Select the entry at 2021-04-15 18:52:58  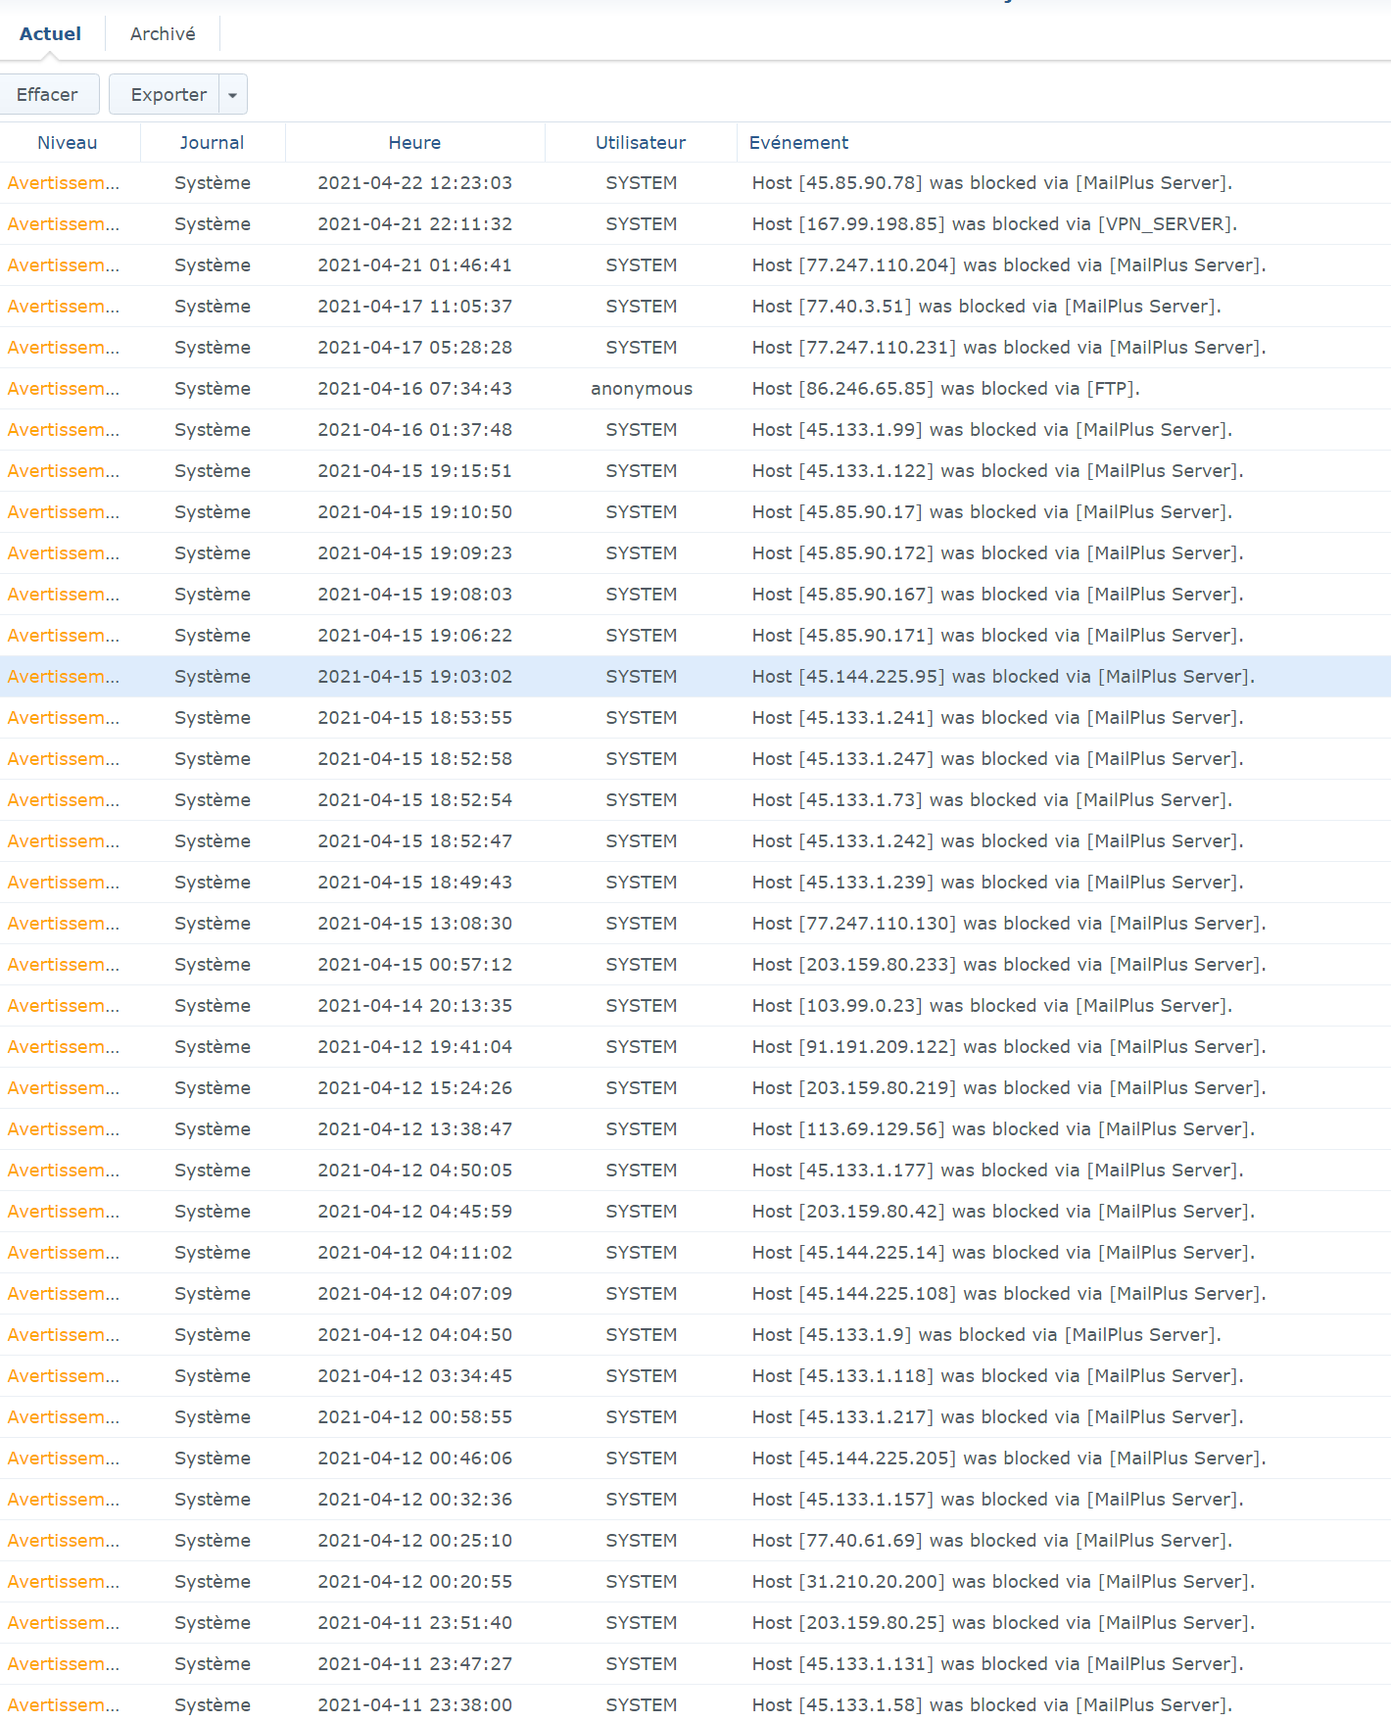[695, 759]
